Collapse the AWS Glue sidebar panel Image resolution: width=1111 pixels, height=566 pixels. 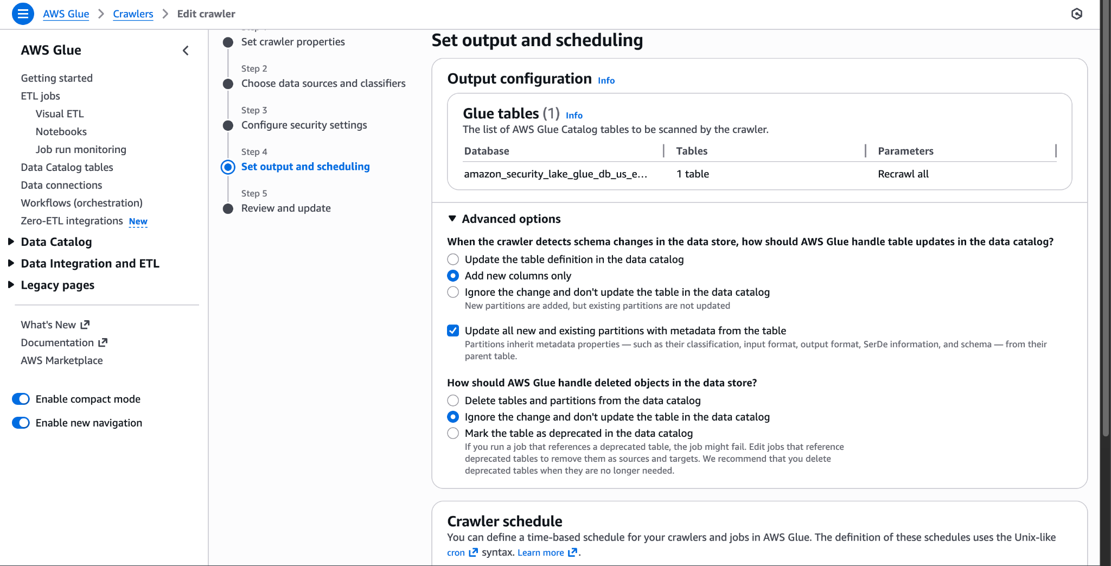click(186, 50)
